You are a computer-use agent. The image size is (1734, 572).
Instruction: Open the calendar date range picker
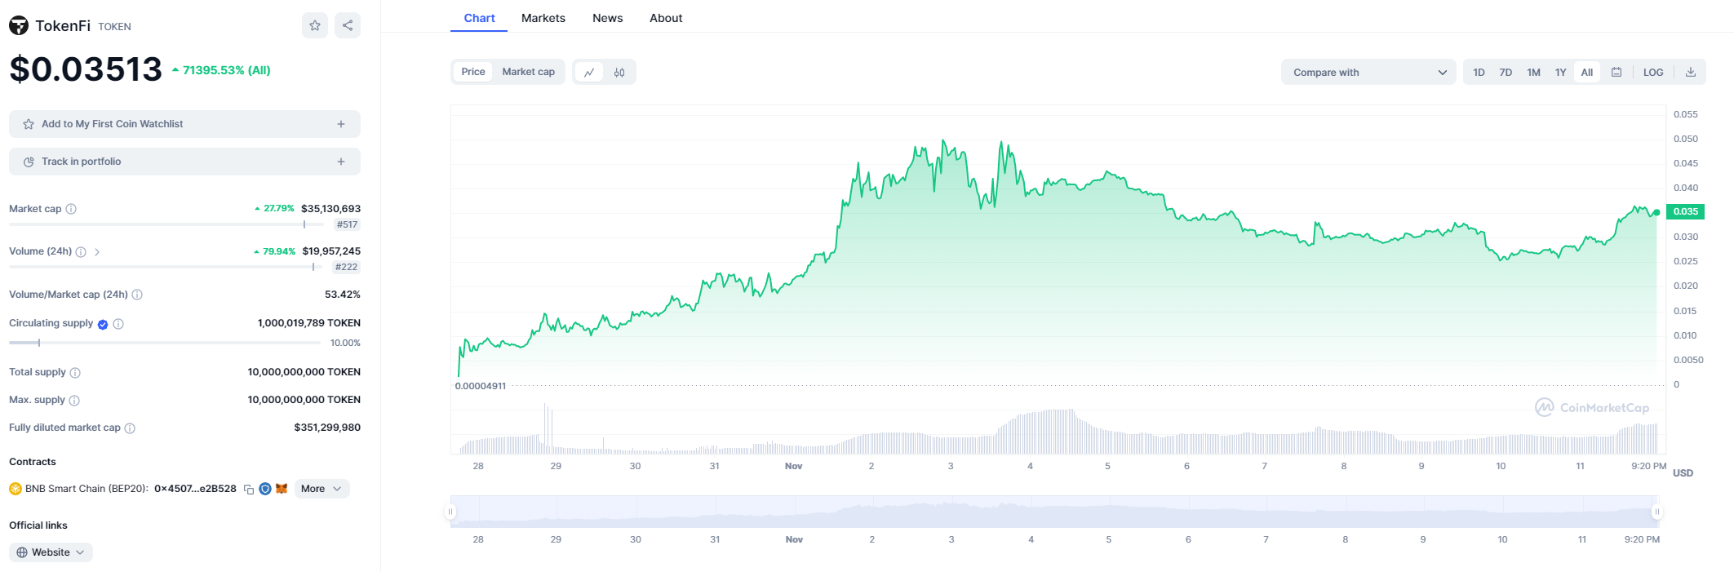[1616, 73]
